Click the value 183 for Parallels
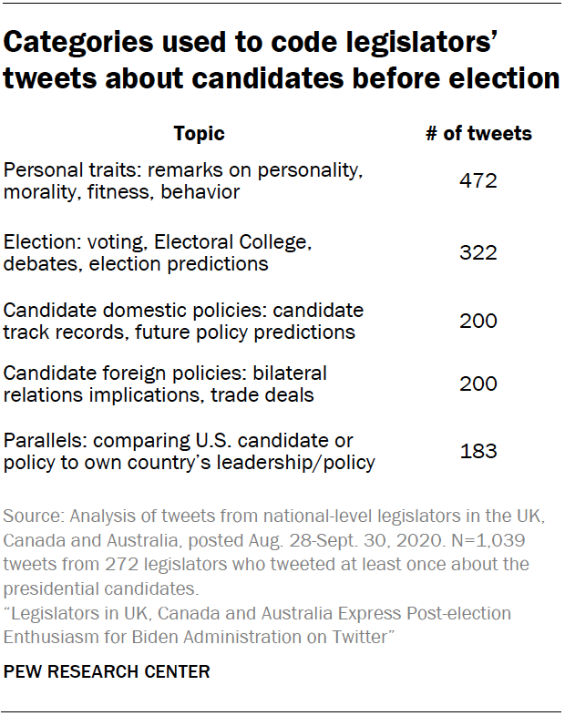The image size is (565, 716). point(478,452)
